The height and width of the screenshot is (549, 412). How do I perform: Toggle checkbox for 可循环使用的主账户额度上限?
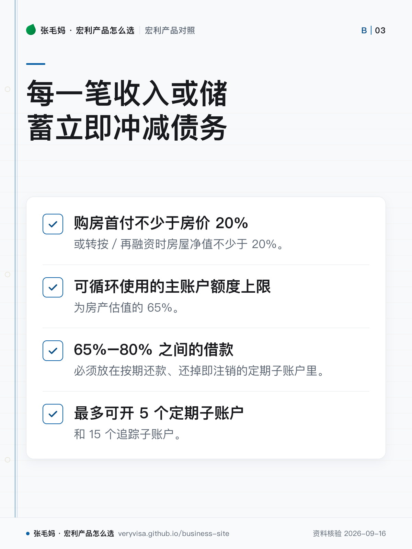[53, 287]
